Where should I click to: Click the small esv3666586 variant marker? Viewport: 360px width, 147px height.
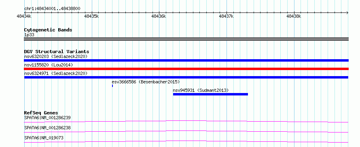[112, 86]
